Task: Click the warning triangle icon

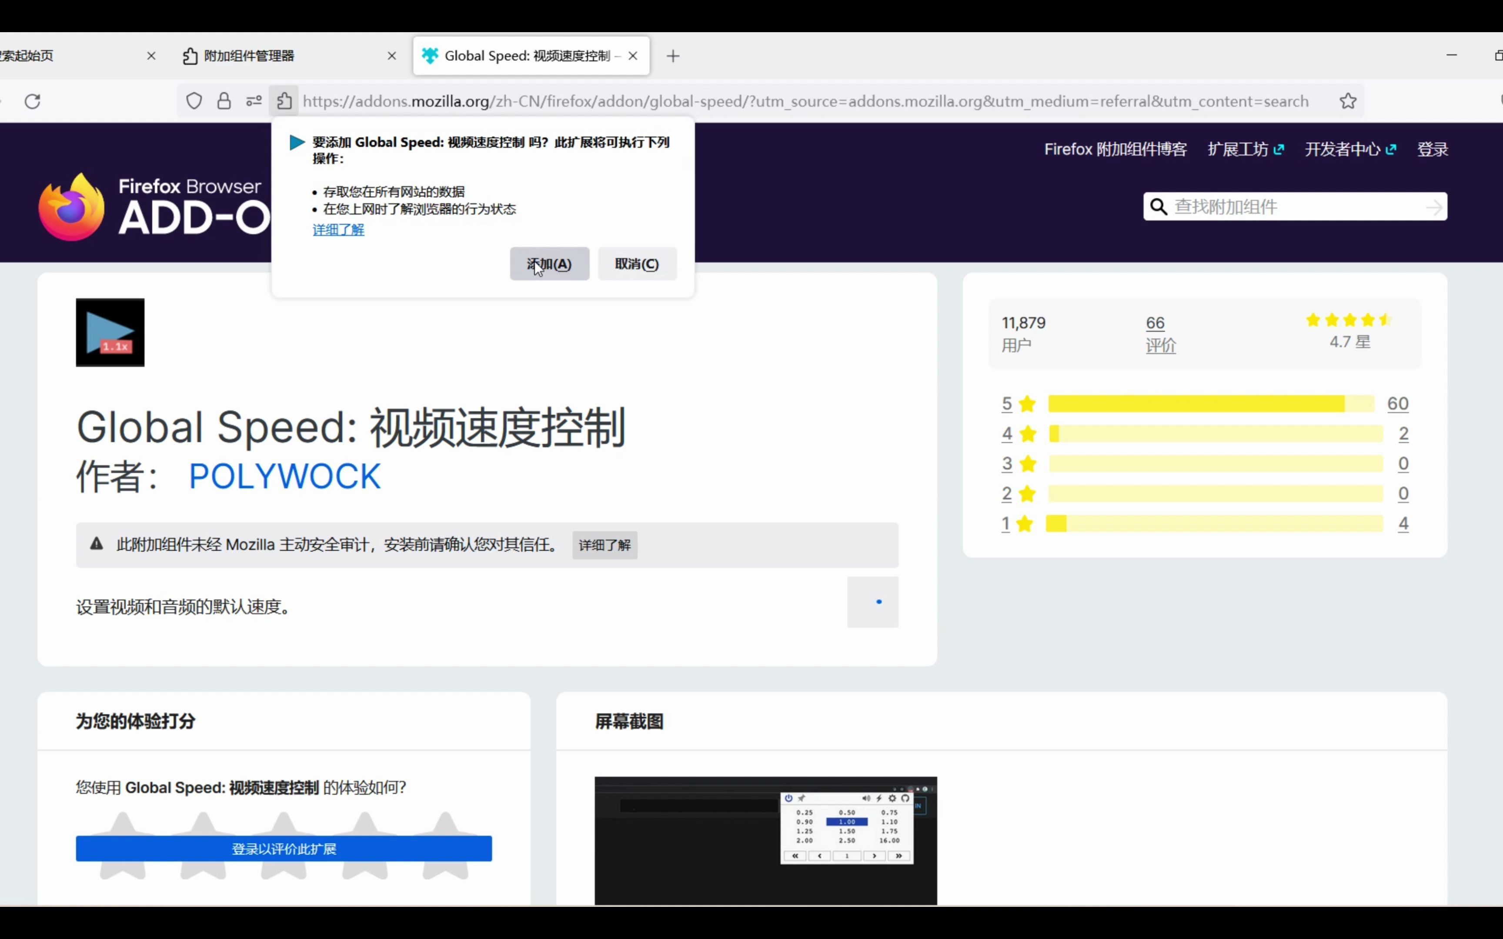Action: click(96, 544)
